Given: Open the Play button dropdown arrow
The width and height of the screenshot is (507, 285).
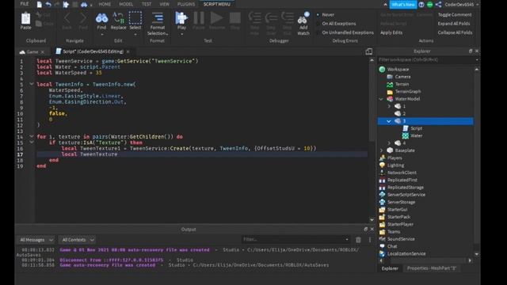Looking at the screenshot, I should [x=181, y=34].
